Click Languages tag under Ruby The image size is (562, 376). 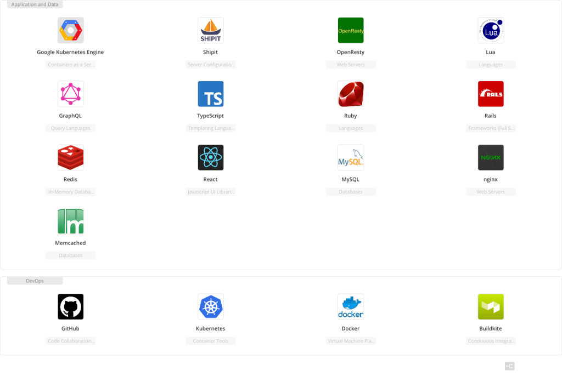pyautogui.click(x=351, y=128)
